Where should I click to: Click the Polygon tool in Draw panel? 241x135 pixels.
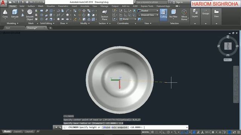click(58, 19)
